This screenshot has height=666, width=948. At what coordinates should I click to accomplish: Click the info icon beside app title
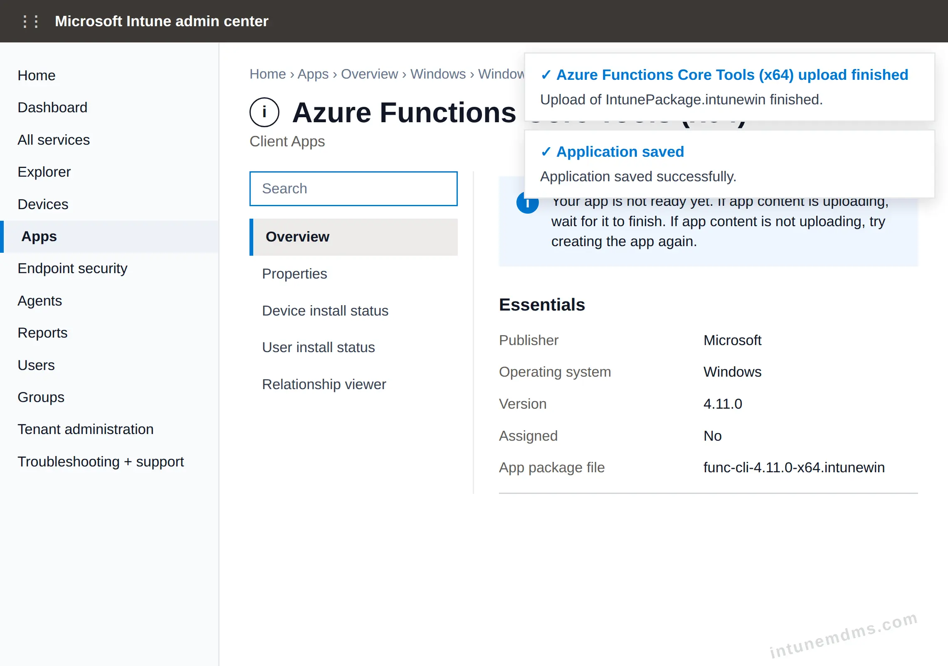(x=264, y=112)
